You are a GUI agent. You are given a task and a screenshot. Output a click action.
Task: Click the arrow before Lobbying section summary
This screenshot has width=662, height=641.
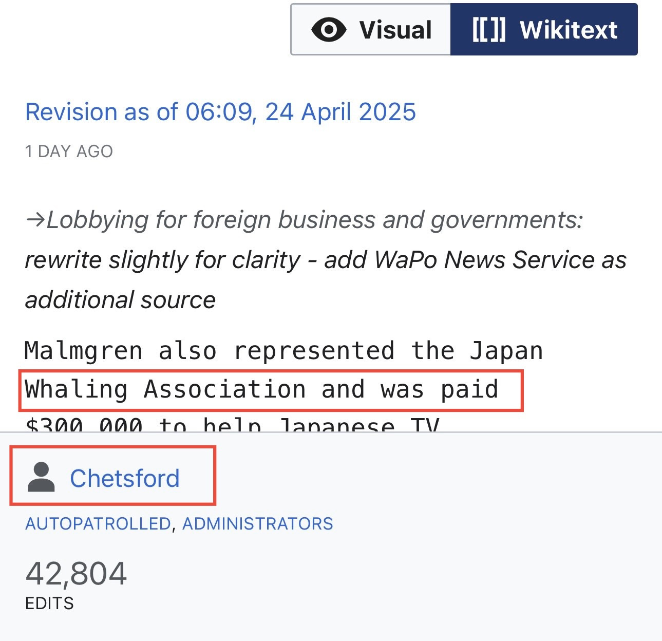click(35, 221)
